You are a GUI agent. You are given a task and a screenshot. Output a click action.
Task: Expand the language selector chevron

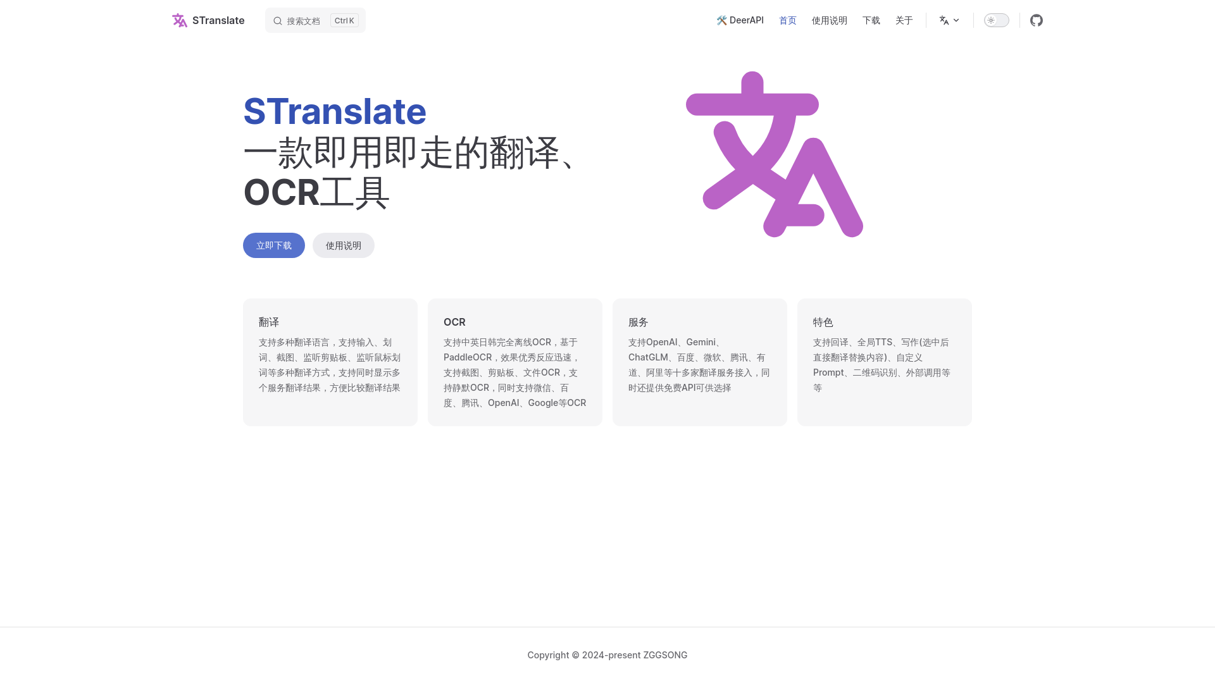tap(956, 20)
